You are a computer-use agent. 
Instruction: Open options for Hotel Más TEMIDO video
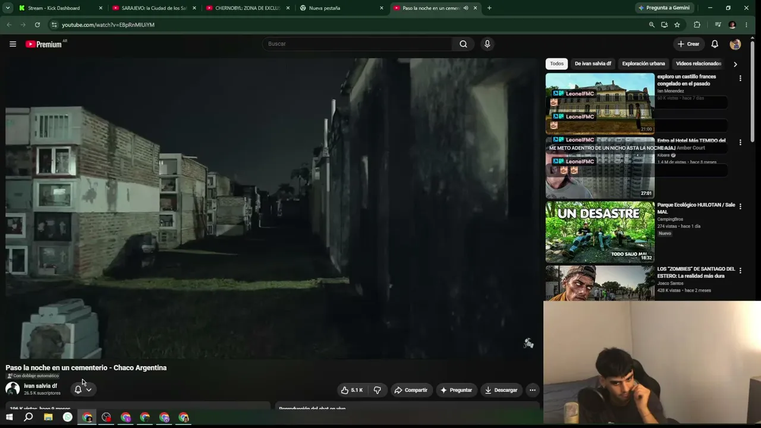740,143
